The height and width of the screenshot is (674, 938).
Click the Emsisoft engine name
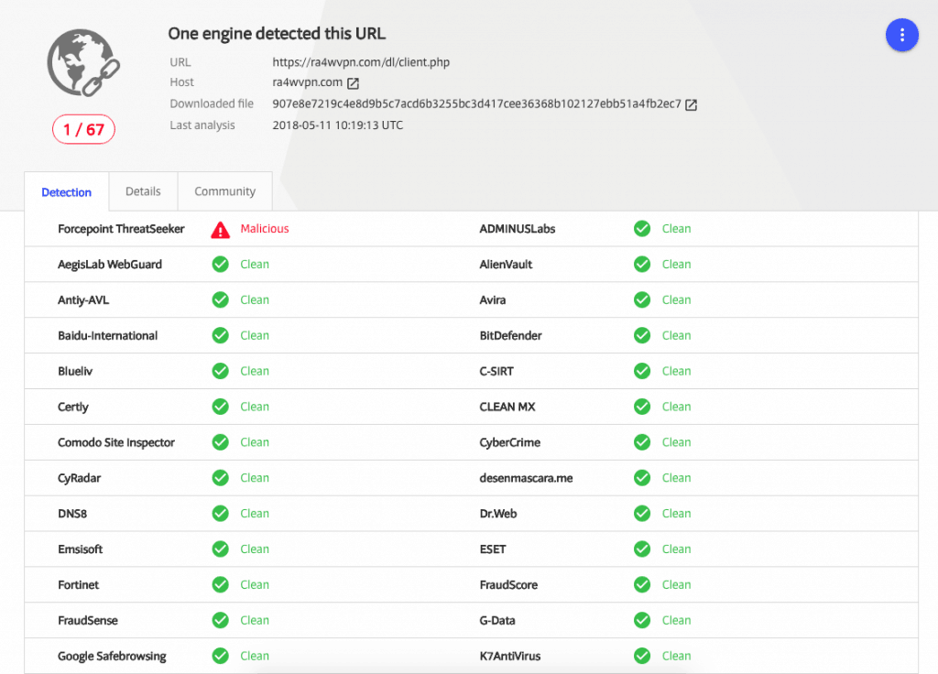pyautogui.click(x=81, y=549)
